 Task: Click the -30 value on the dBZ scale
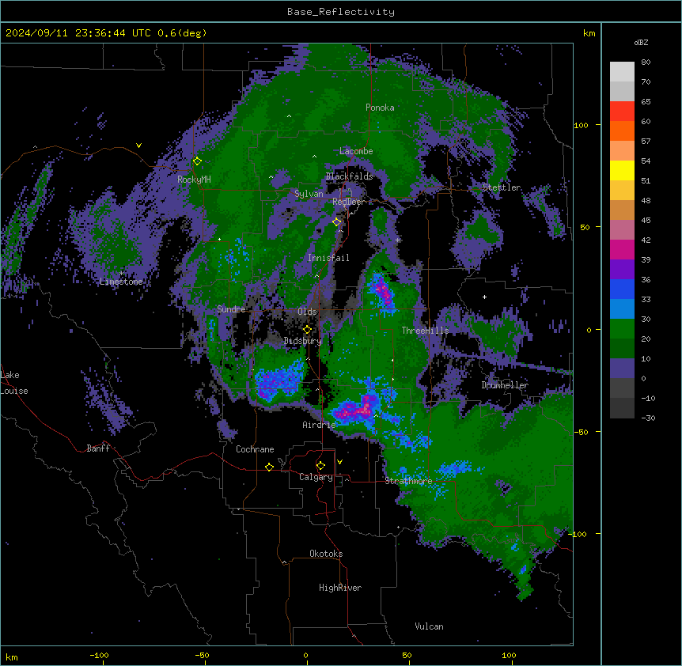[648, 418]
